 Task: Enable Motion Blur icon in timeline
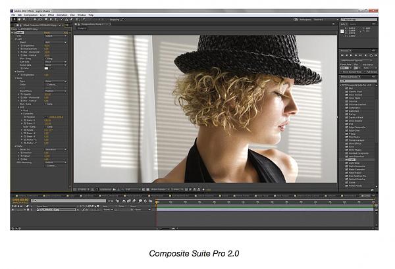(x=134, y=201)
